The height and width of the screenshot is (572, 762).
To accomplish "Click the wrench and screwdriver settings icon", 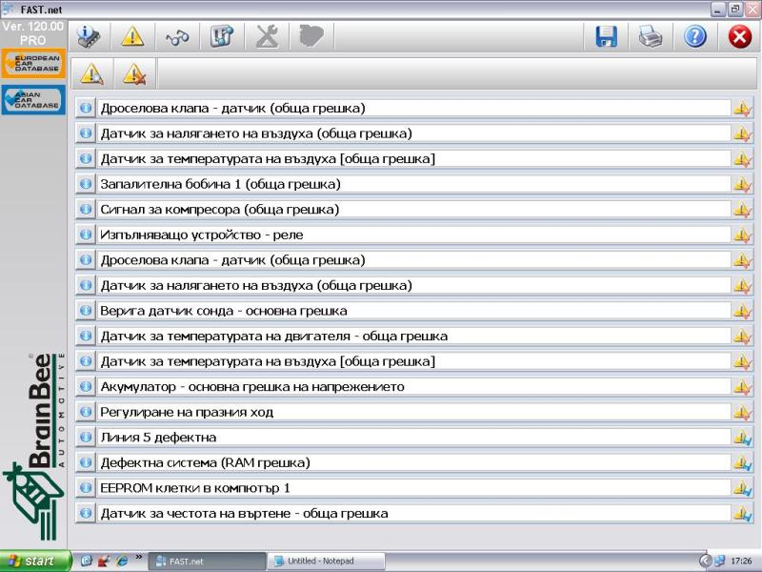I will point(267,36).
